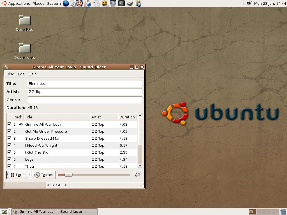Open the Help menu in Sound Juicer
The width and height of the screenshot is (287, 215).
(x=33, y=74)
